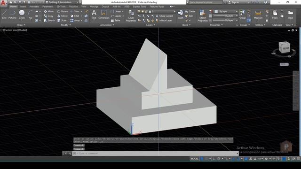The width and height of the screenshot is (301, 169).
Task: Click the Table annotation icon
Action: click(x=112, y=21)
